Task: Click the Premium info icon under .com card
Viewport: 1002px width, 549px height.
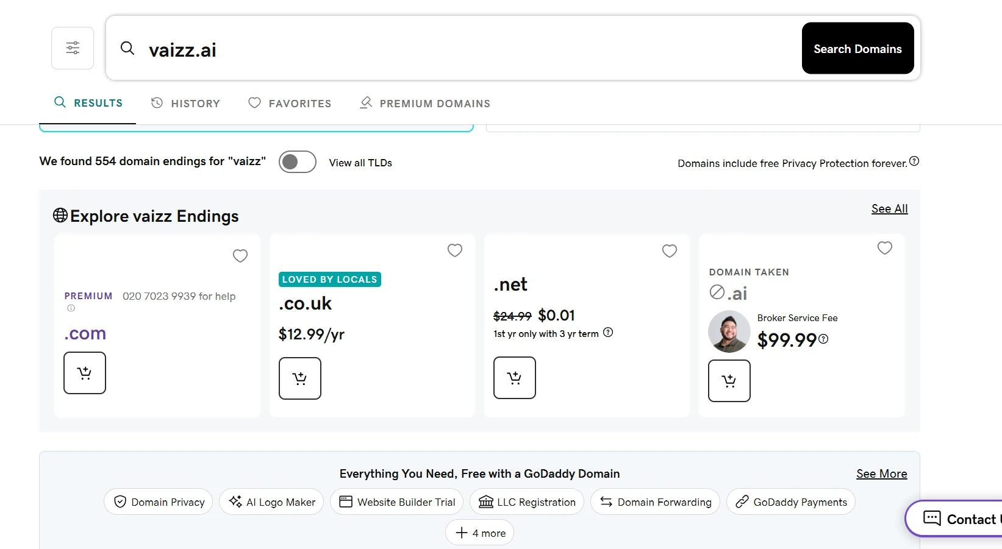Action: pyautogui.click(x=71, y=308)
